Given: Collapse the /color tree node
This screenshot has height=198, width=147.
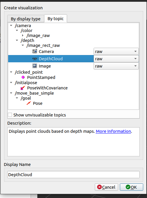Looking at the screenshot, I should click(x=17, y=31).
